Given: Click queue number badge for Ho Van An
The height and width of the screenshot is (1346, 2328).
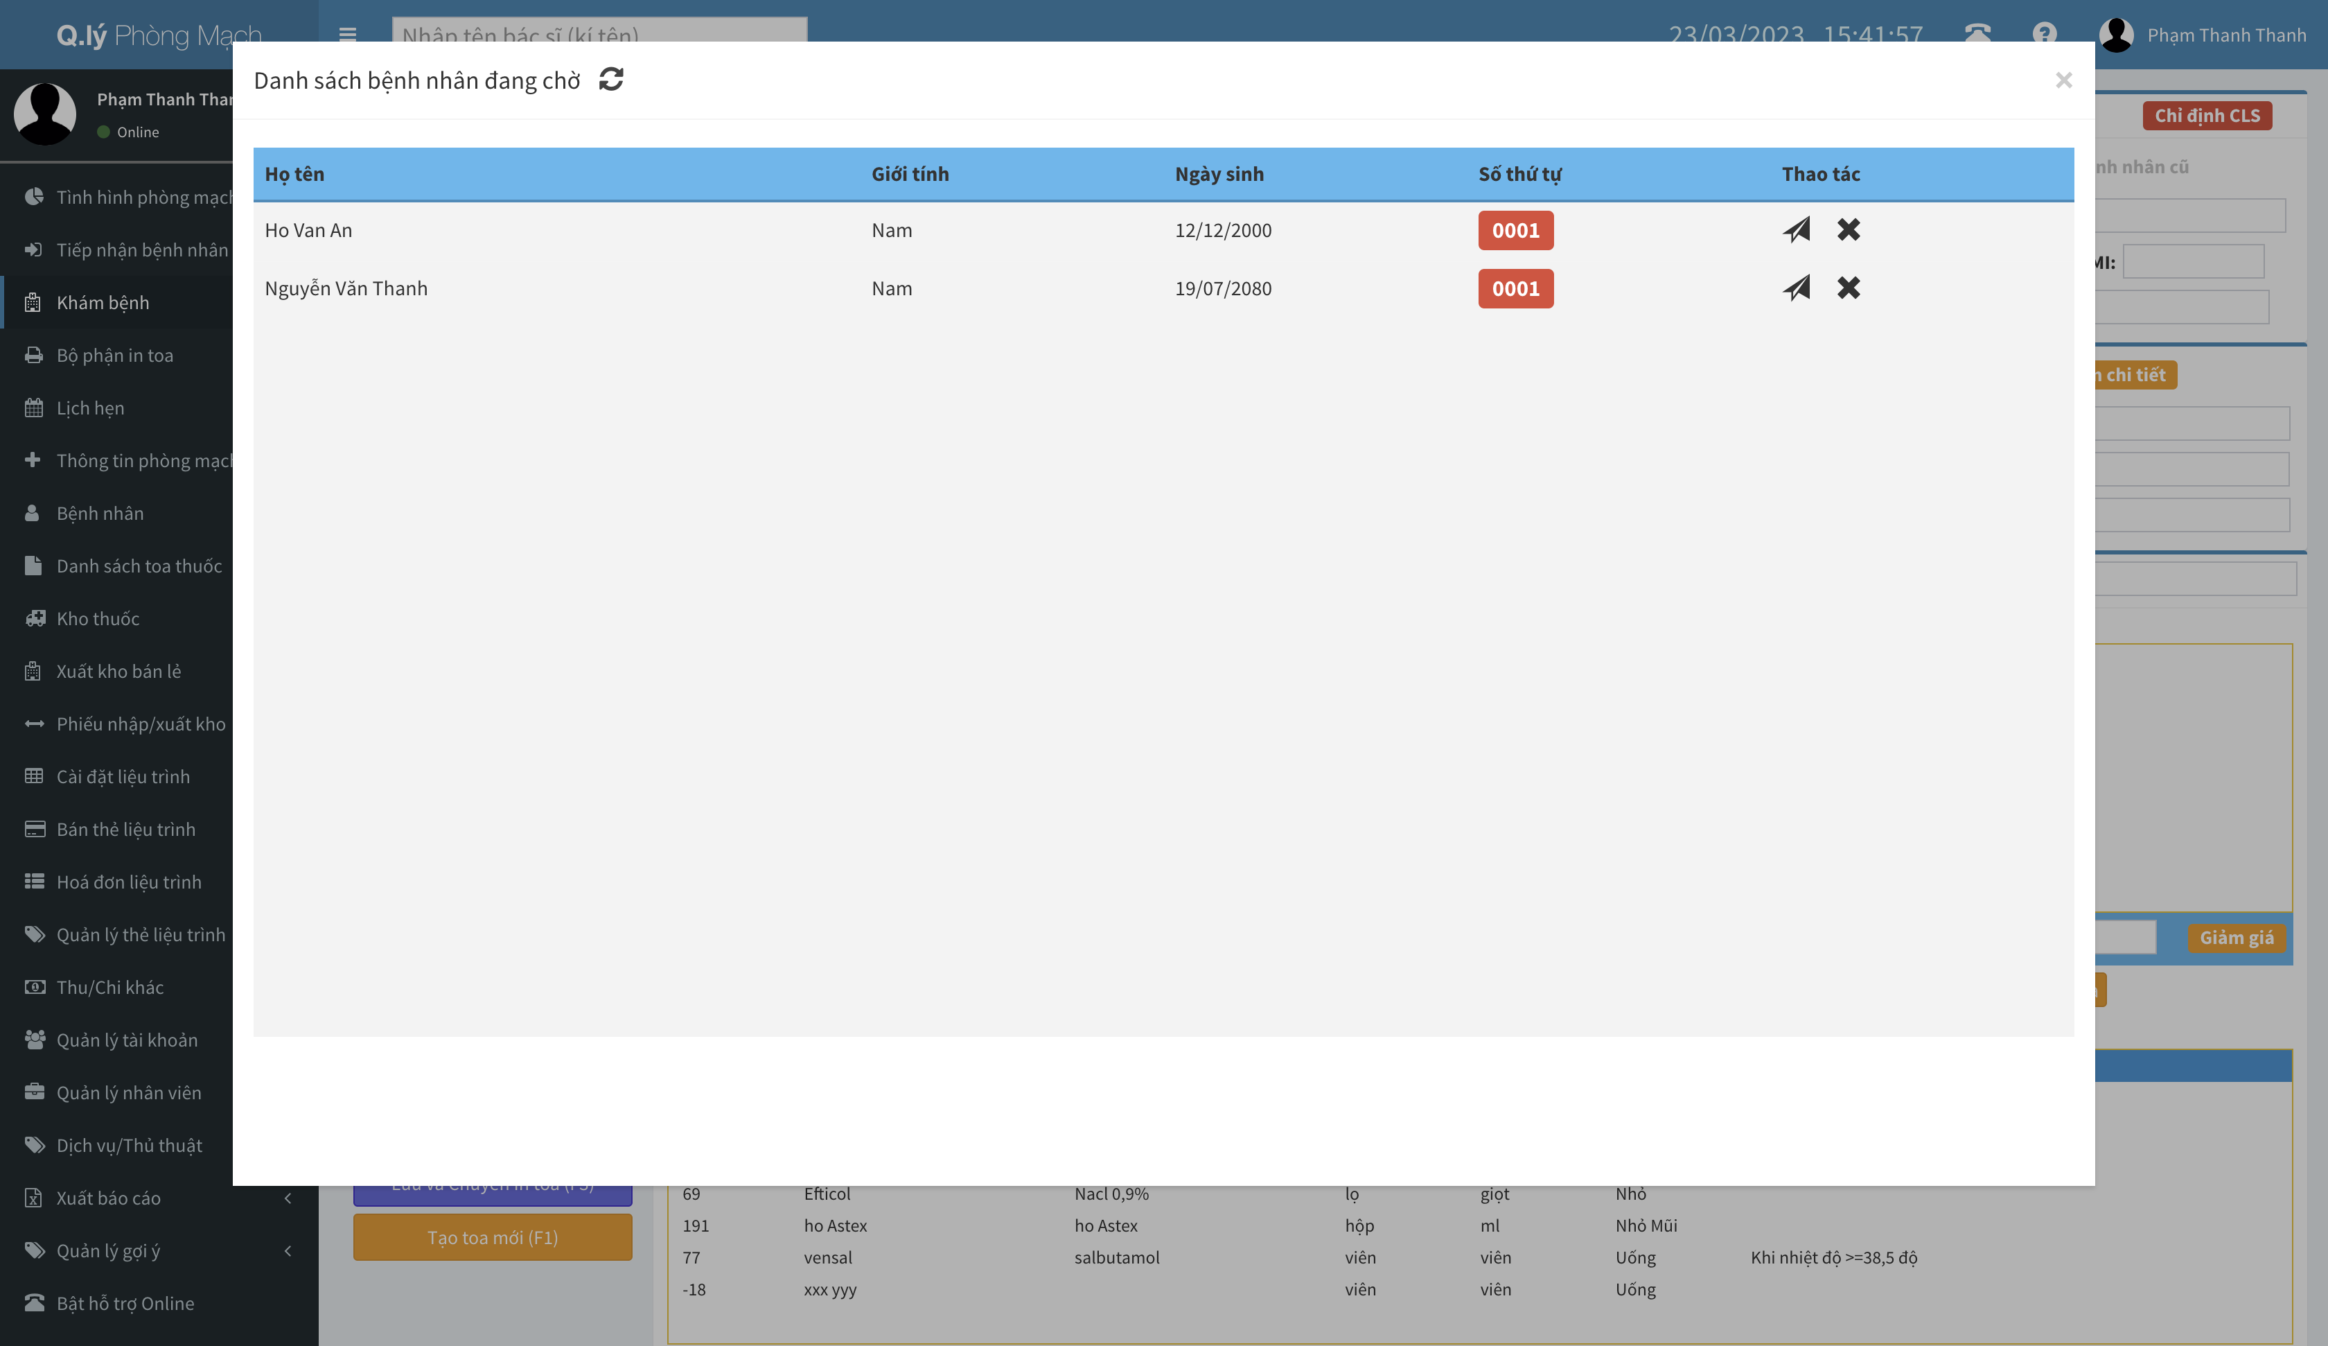Looking at the screenshot, I should [1516, 230].
